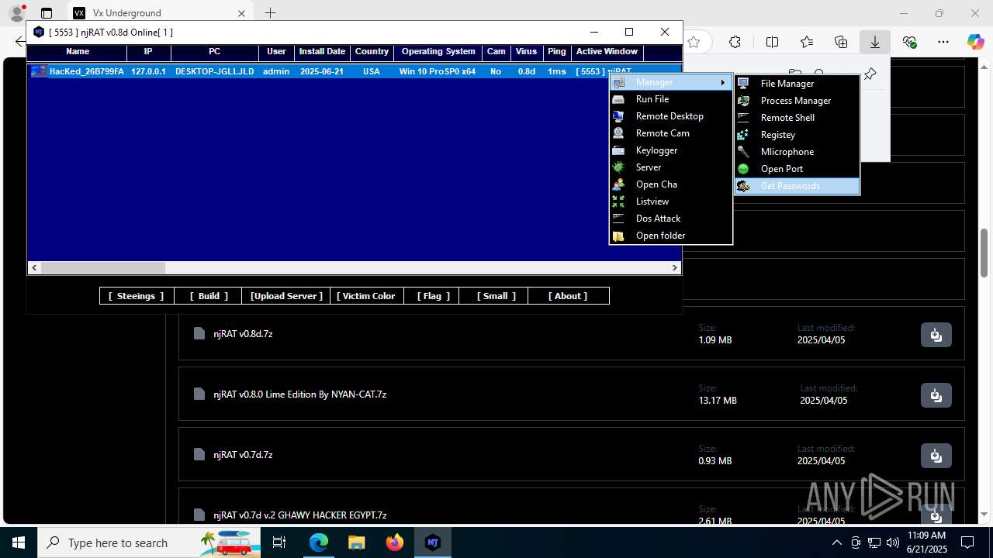Click the Remote Cam webcam icon
Image resolution: width=993 pixels, height=558 pixels.
(x=618, y=133)
